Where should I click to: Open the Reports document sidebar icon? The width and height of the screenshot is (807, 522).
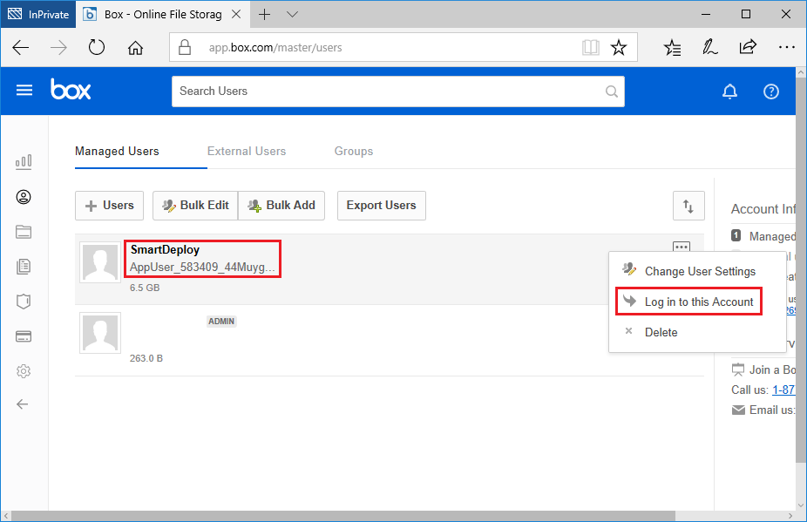click(x=24, y=267)
